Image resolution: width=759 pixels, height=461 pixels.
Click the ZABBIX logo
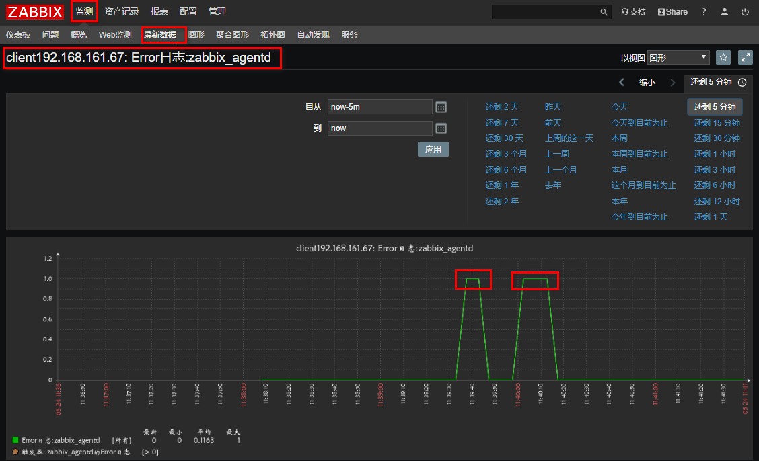34,11
